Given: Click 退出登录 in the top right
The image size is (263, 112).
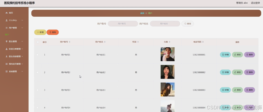Looking at the screenshot, I should 255,3.
